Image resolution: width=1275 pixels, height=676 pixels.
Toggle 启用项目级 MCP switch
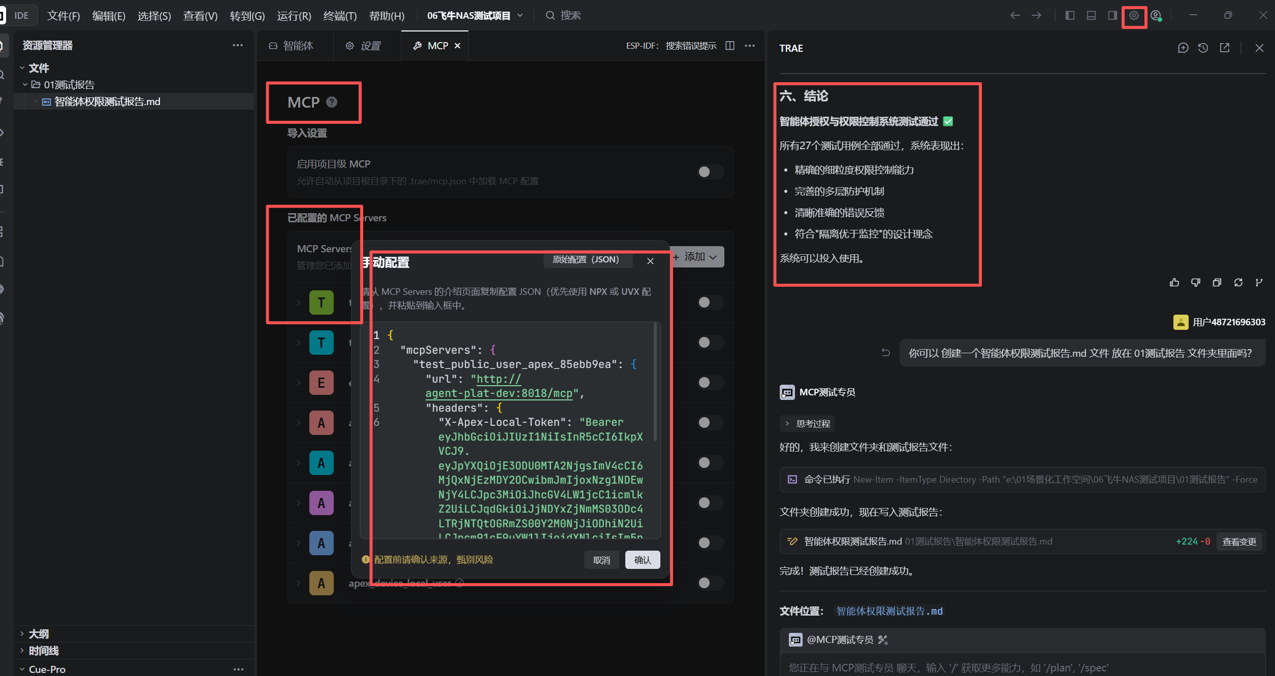[x=710, y=172]
